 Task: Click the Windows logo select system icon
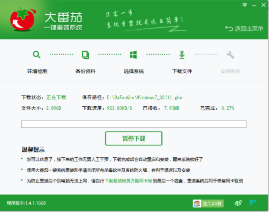coord(133,55)
